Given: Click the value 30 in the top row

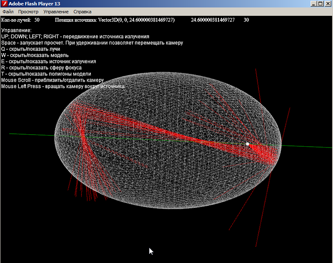Looking at the screenshot, I should [246, 20].
